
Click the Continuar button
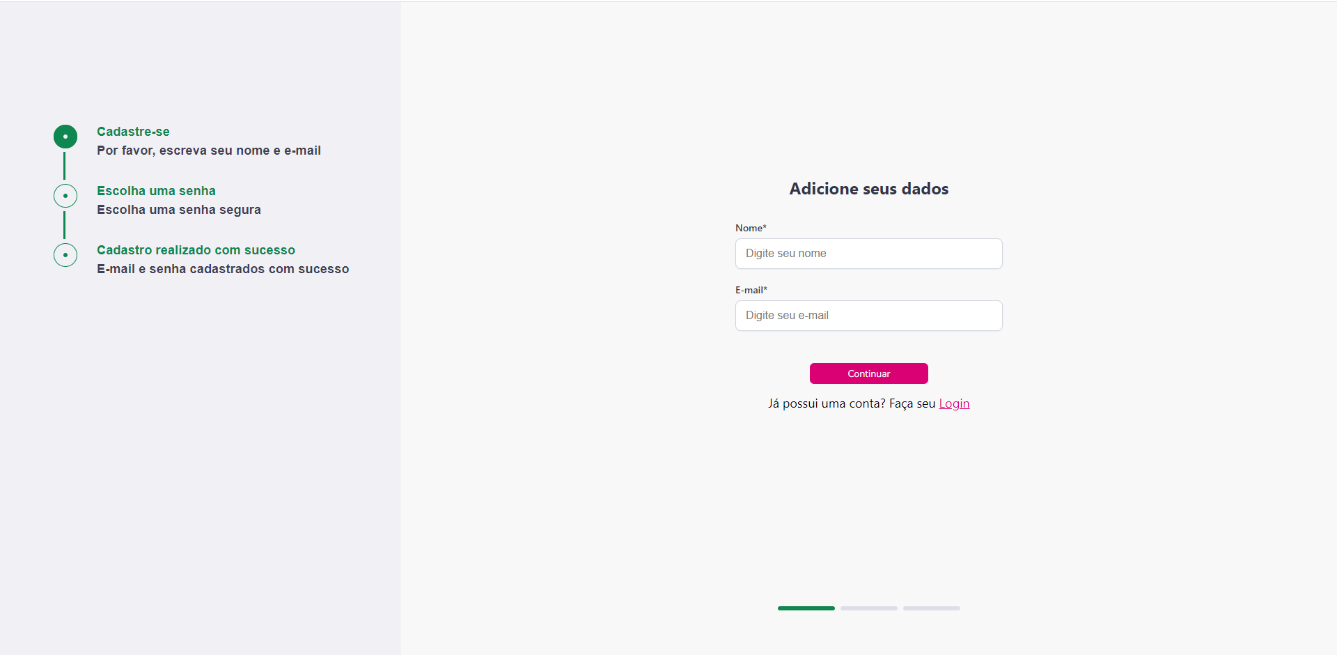[x=868, y=373]
